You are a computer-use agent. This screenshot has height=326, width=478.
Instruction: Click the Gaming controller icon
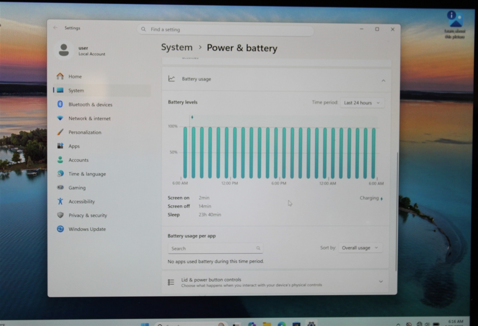(x=60, y=188)
